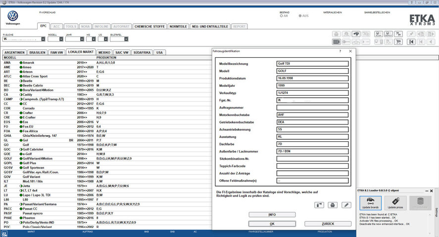Jump to first page with skip-to-start icon

(x=411, y=42)
